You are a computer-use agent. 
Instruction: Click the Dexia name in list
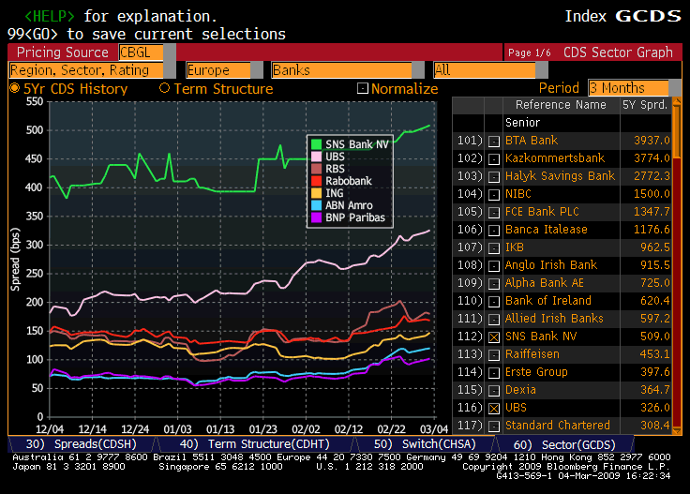[520, 390]
